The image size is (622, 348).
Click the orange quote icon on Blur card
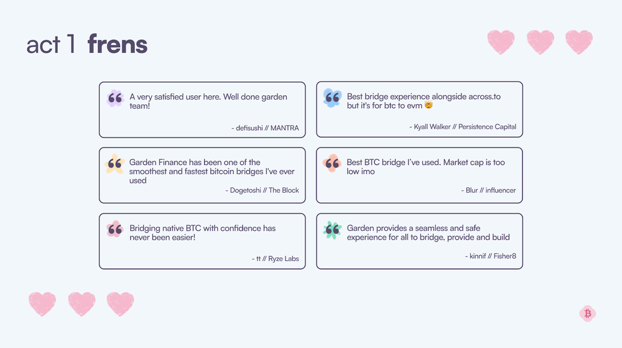[332, 163]
